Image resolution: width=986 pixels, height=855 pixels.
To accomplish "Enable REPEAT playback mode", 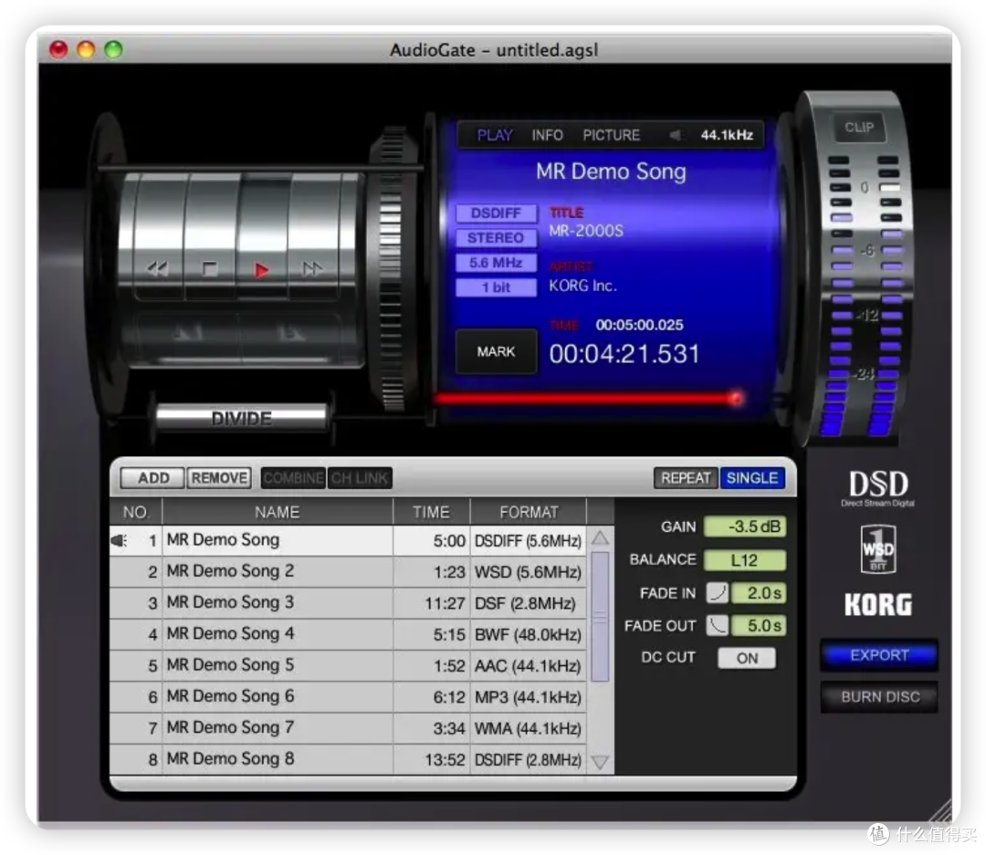I will (686, 478).
